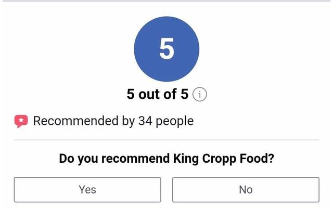333x208 pixels.
Task: Click the white star inside the pink bubble
Action: click(x=21, y=120)
